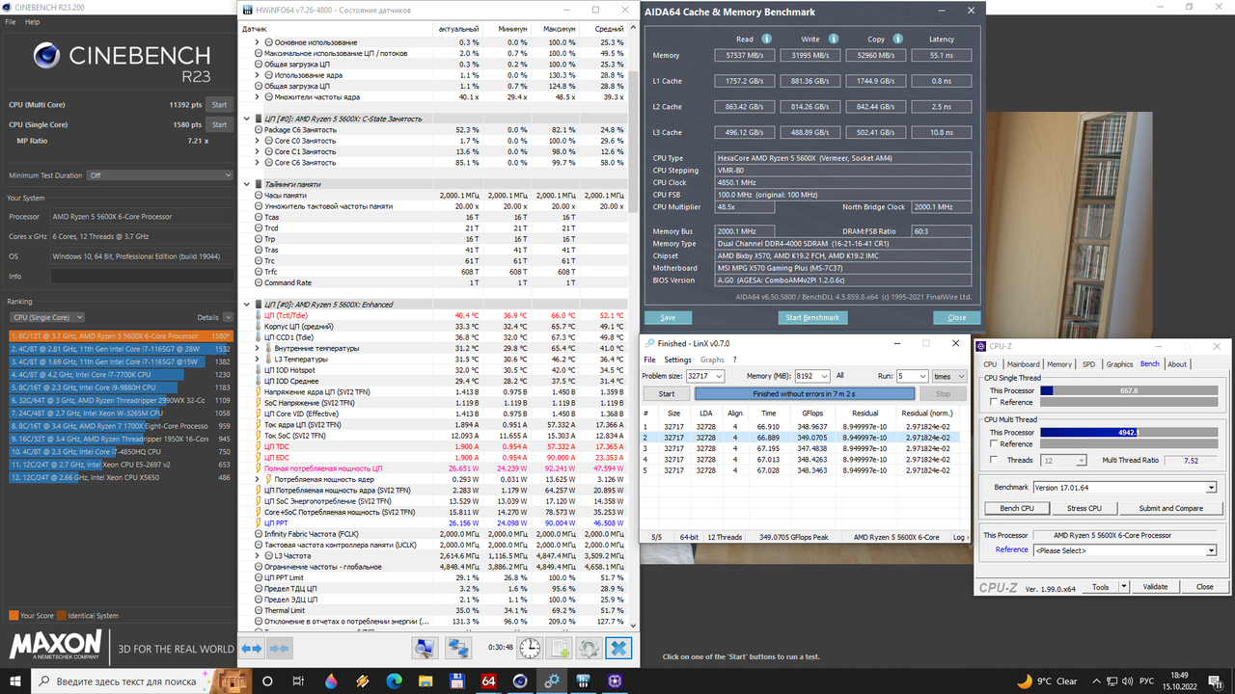Enable Threads checkbox in CPU-Z
The width and height of the screenshot is (1235, 694).
(x=995, y=460)
